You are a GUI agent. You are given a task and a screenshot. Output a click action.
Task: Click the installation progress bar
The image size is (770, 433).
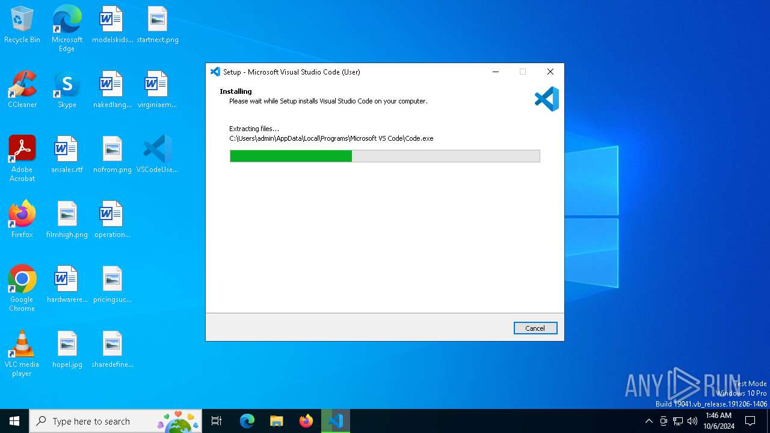click(385, 156)
